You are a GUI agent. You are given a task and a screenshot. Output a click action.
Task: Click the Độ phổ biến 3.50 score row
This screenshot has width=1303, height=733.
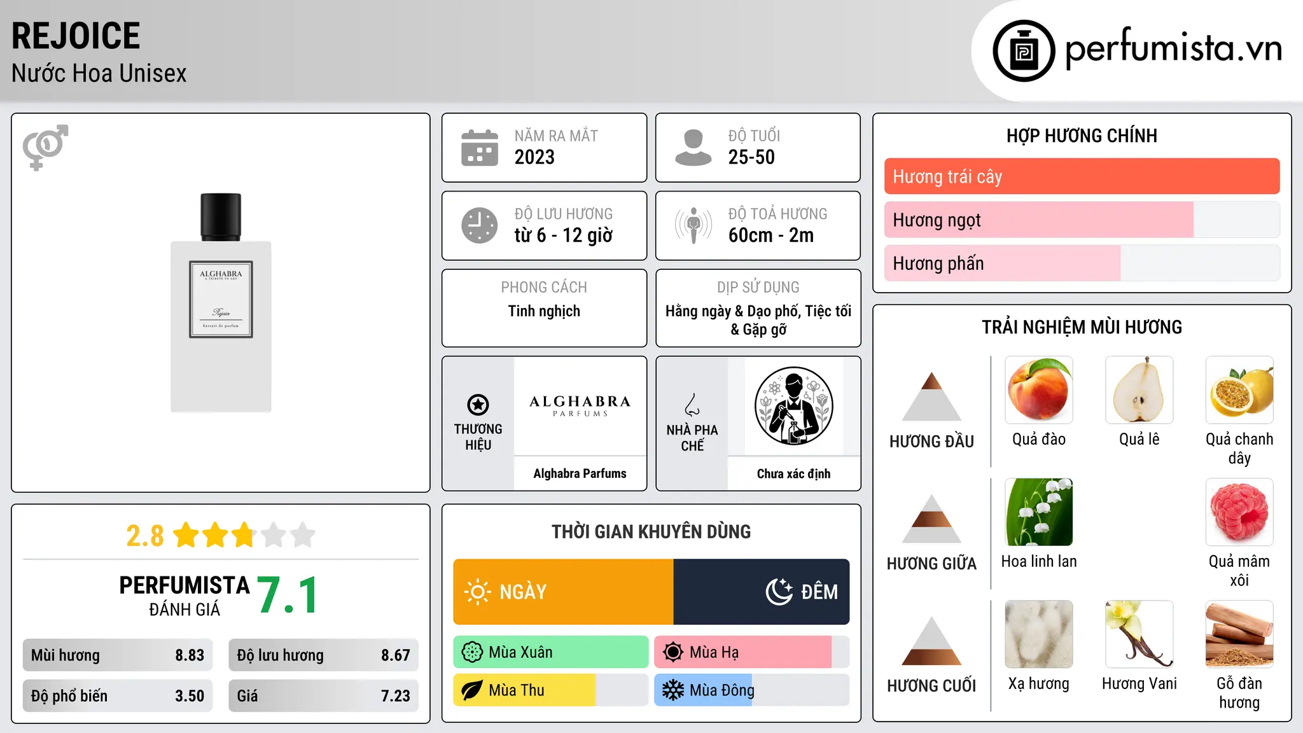(118, 696)
